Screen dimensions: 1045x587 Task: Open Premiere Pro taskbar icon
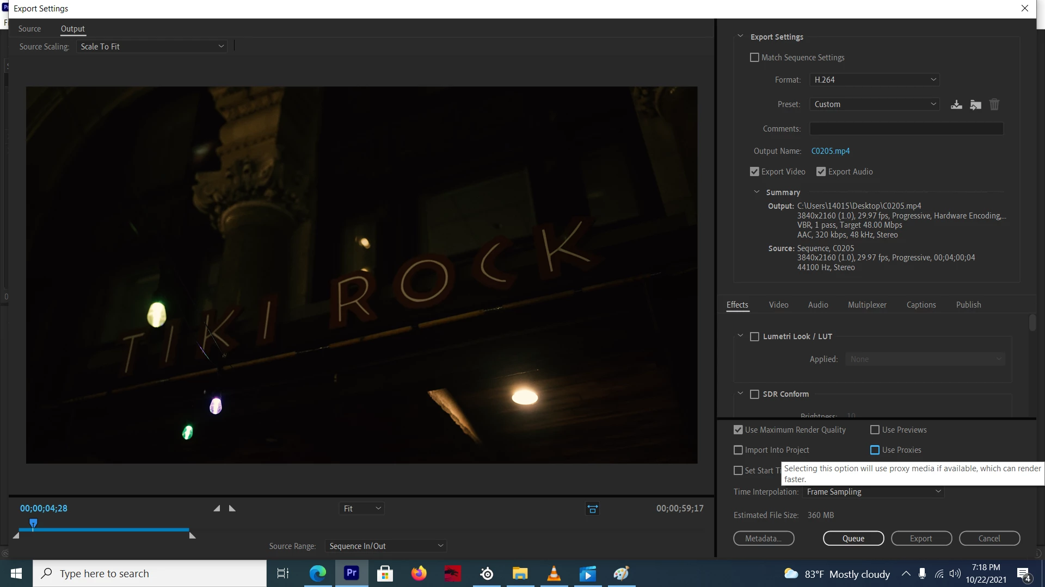[x=352, y=573]
